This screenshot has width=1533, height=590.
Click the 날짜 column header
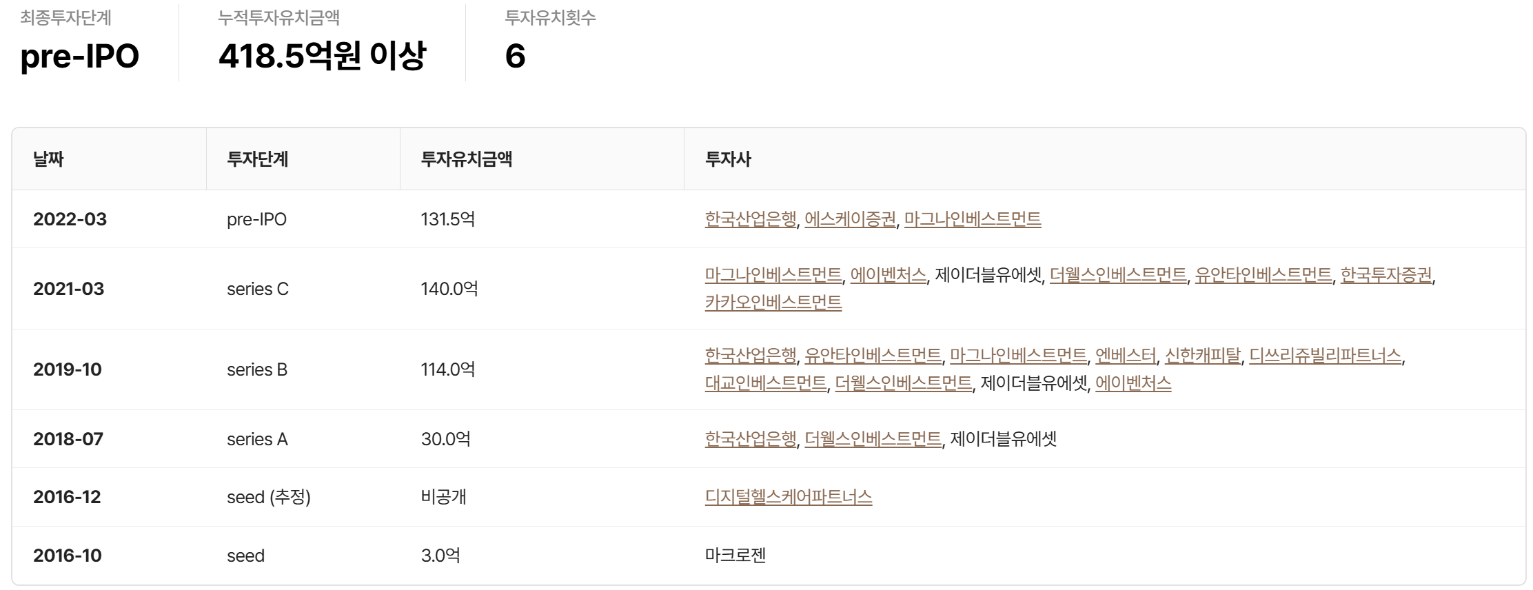pyautogui.click(x=48, y=159)
